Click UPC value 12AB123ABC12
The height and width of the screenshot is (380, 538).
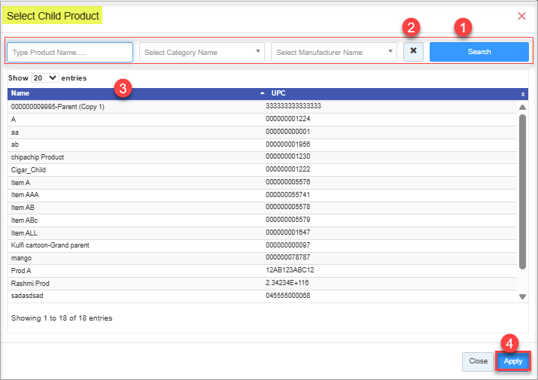coord(290,270)
